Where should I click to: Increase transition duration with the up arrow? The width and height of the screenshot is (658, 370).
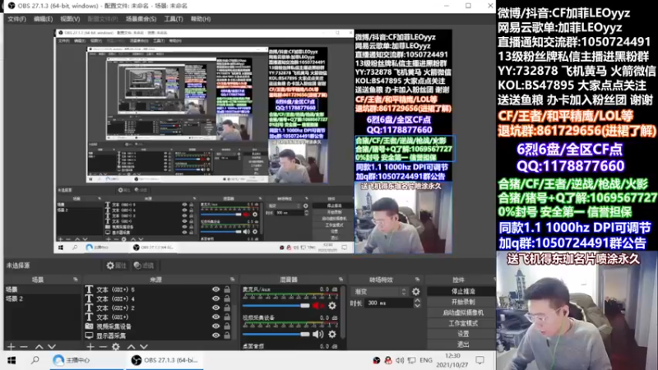click(x=417, y=300)
